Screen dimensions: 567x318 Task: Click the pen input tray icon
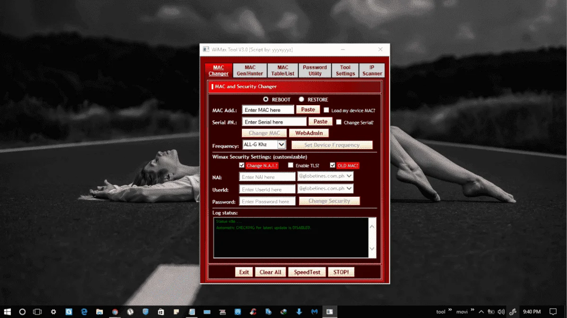(512, 312)
